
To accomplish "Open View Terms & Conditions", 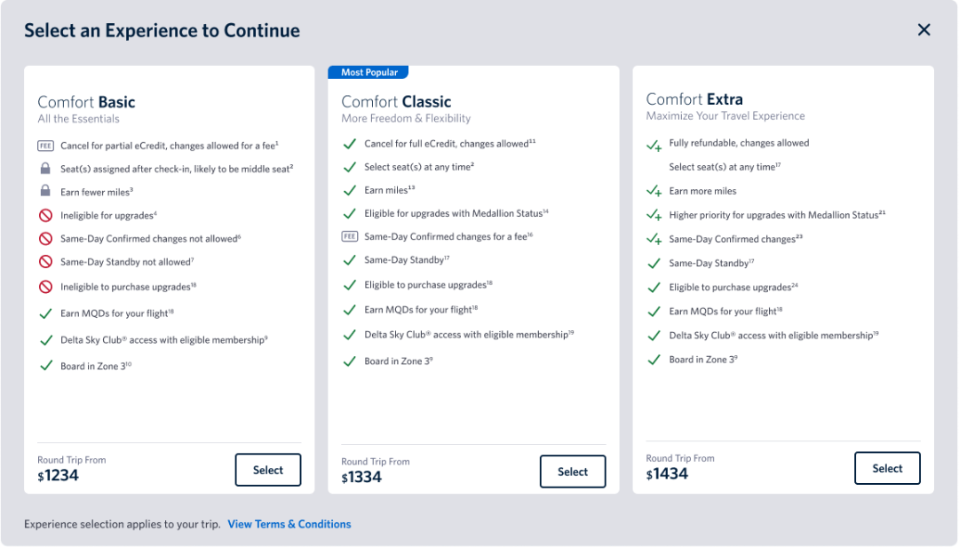I will (289, 524).
